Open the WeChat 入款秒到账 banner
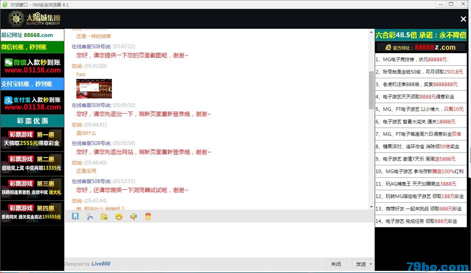Viewport: 471px width, 273px height. pos(32,66)
